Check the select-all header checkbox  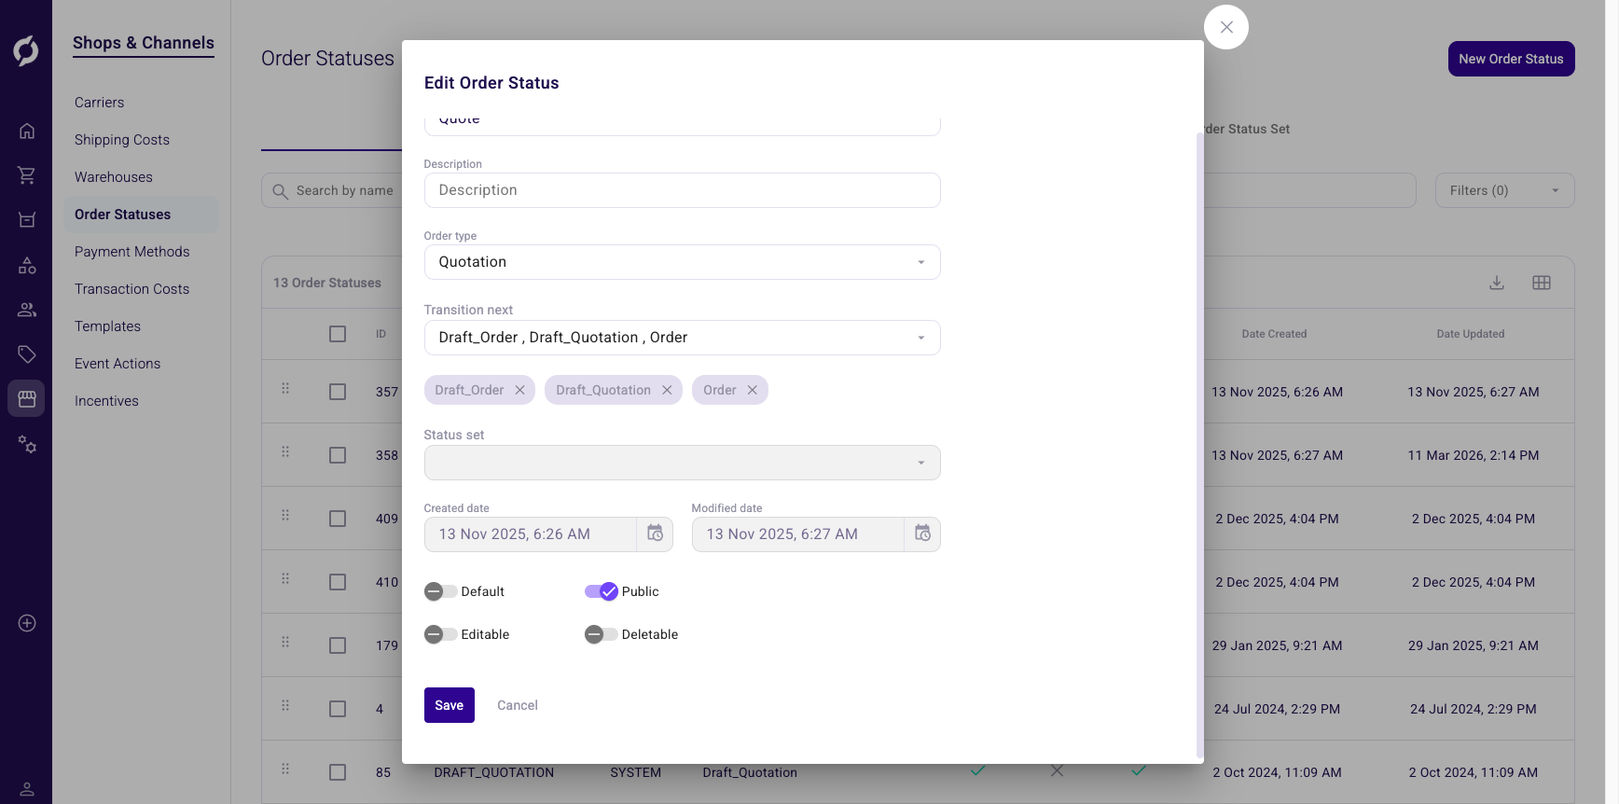(x=338, y=334)
